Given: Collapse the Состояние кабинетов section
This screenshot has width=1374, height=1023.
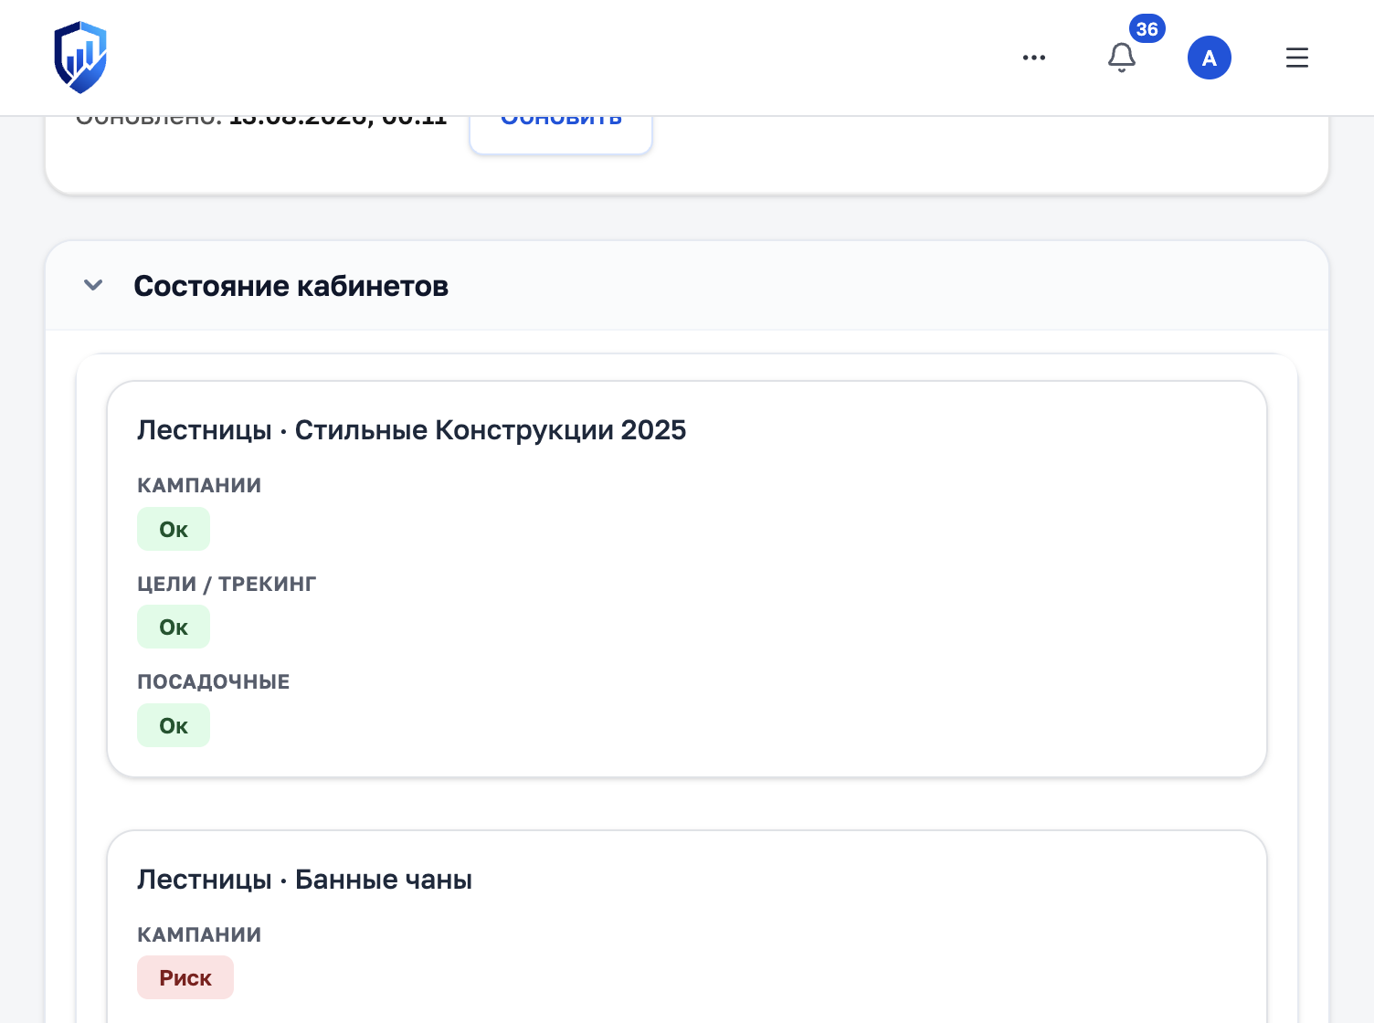Looking at the screenshot, I should coord(93,285).
